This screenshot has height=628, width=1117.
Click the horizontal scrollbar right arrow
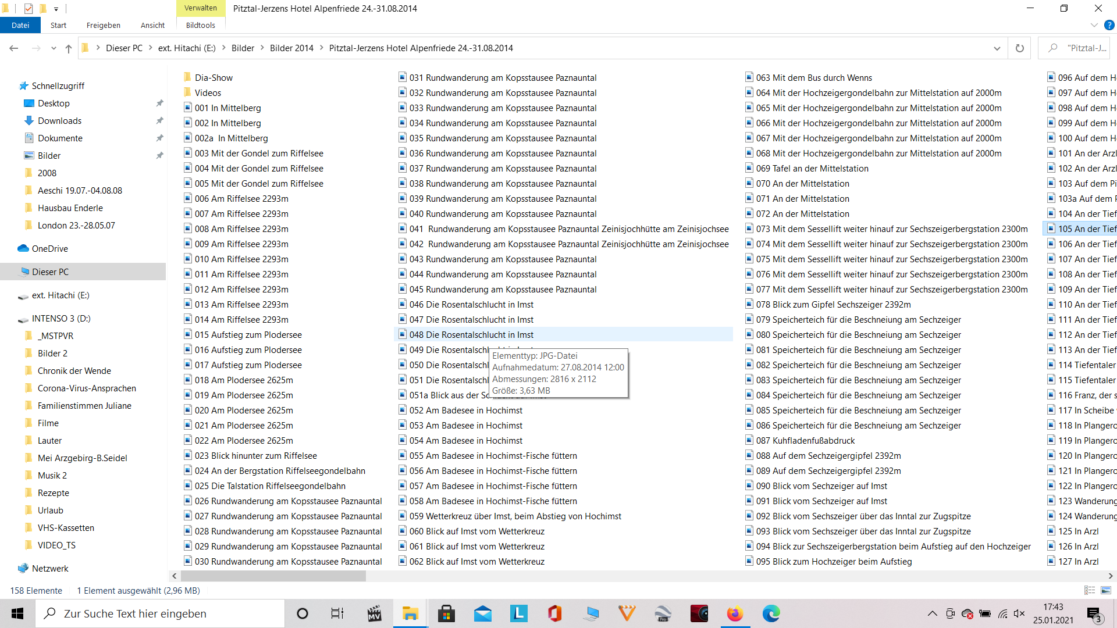tap(1110, 576)
